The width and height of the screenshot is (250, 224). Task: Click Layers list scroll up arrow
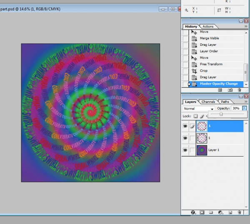(x=246, y=123)
